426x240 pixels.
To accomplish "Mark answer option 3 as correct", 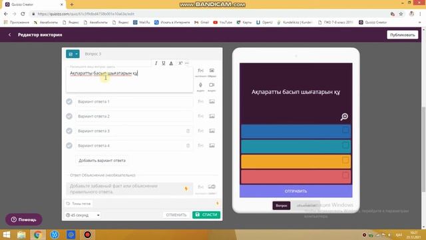I will pos(69,131).
